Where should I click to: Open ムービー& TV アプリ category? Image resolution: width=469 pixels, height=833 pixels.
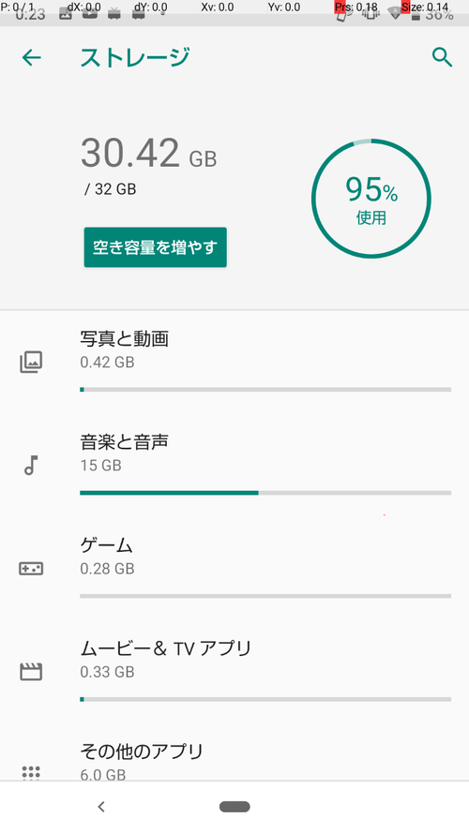(234, 672)
